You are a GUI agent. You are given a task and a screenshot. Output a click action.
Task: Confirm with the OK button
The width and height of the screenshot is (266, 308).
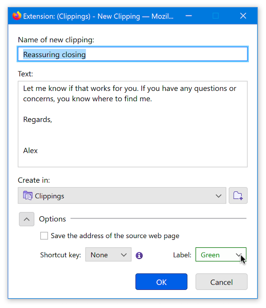click(x=161, y=282)
